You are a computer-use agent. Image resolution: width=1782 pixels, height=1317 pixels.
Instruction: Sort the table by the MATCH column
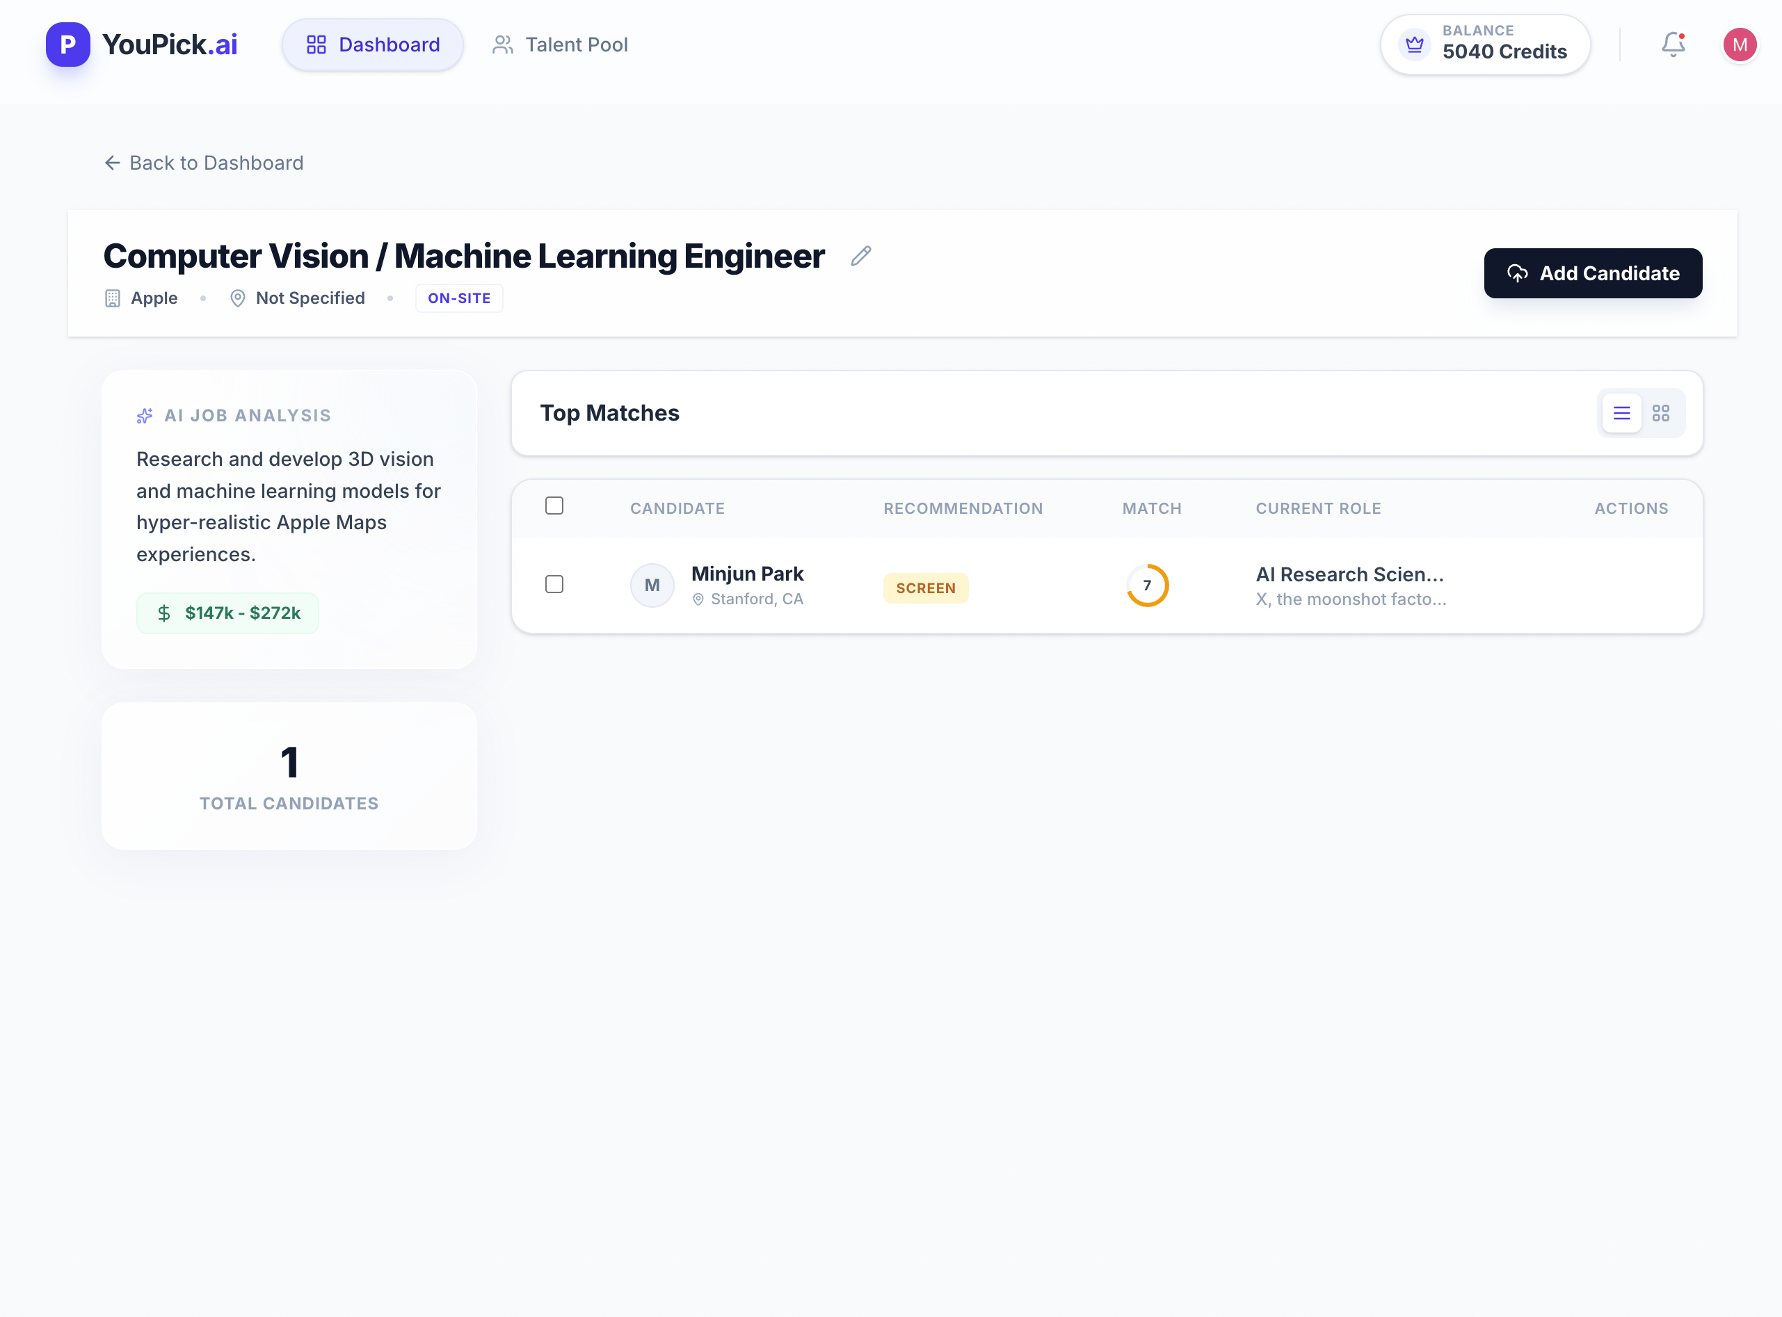(x=1152, y=508)
